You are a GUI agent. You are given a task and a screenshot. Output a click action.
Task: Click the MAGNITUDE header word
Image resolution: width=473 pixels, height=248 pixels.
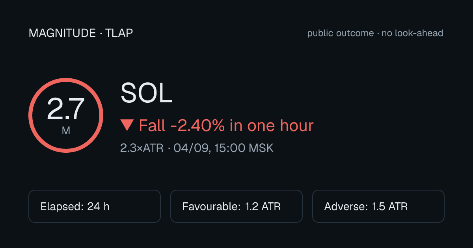pos(62,33)
